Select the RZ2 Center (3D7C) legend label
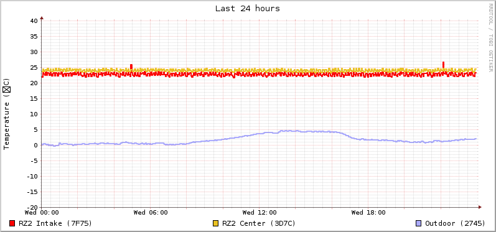Image resolution: width=496 pixels, height=232 pixels. click(x=259, y=223)
